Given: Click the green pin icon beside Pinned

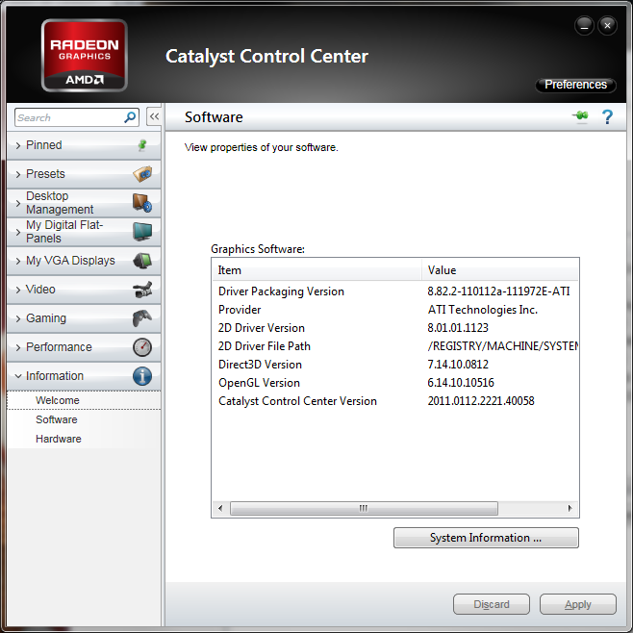Looking at the screenshot, I should (x=142, y=145).
